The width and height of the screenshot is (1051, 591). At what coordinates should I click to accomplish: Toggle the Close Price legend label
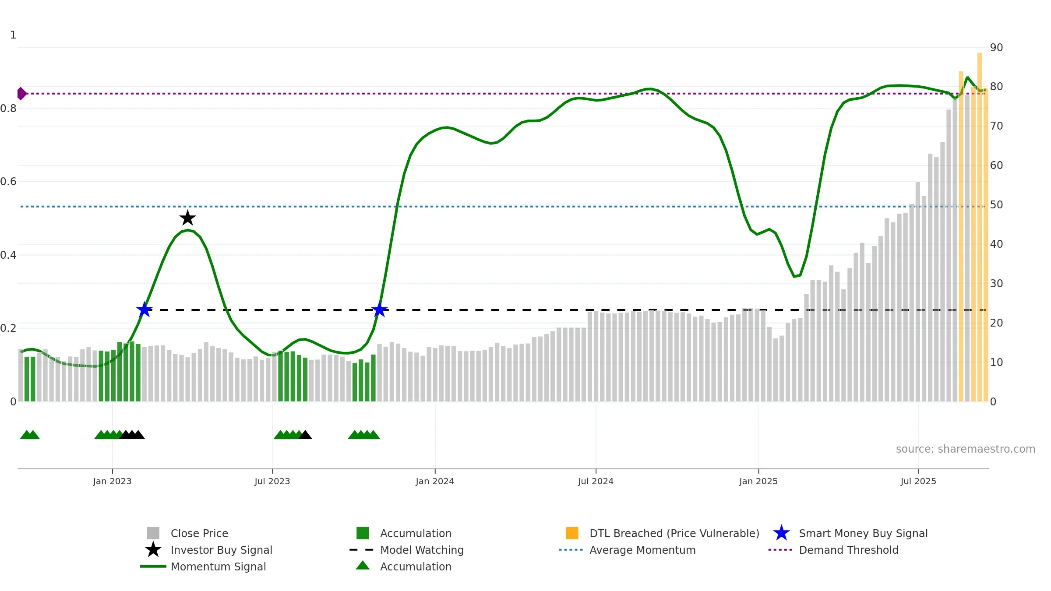[x=199, y=534]
